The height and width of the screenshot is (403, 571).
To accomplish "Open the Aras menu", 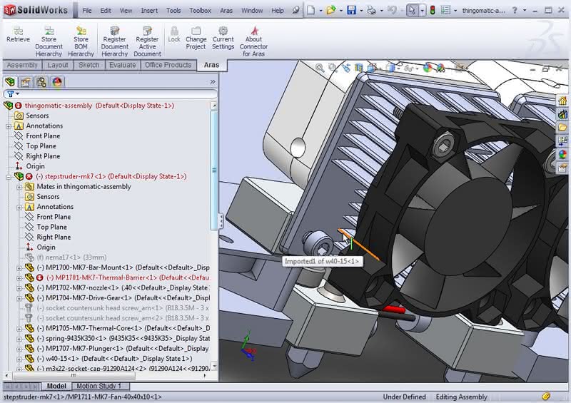I will 226,11.
